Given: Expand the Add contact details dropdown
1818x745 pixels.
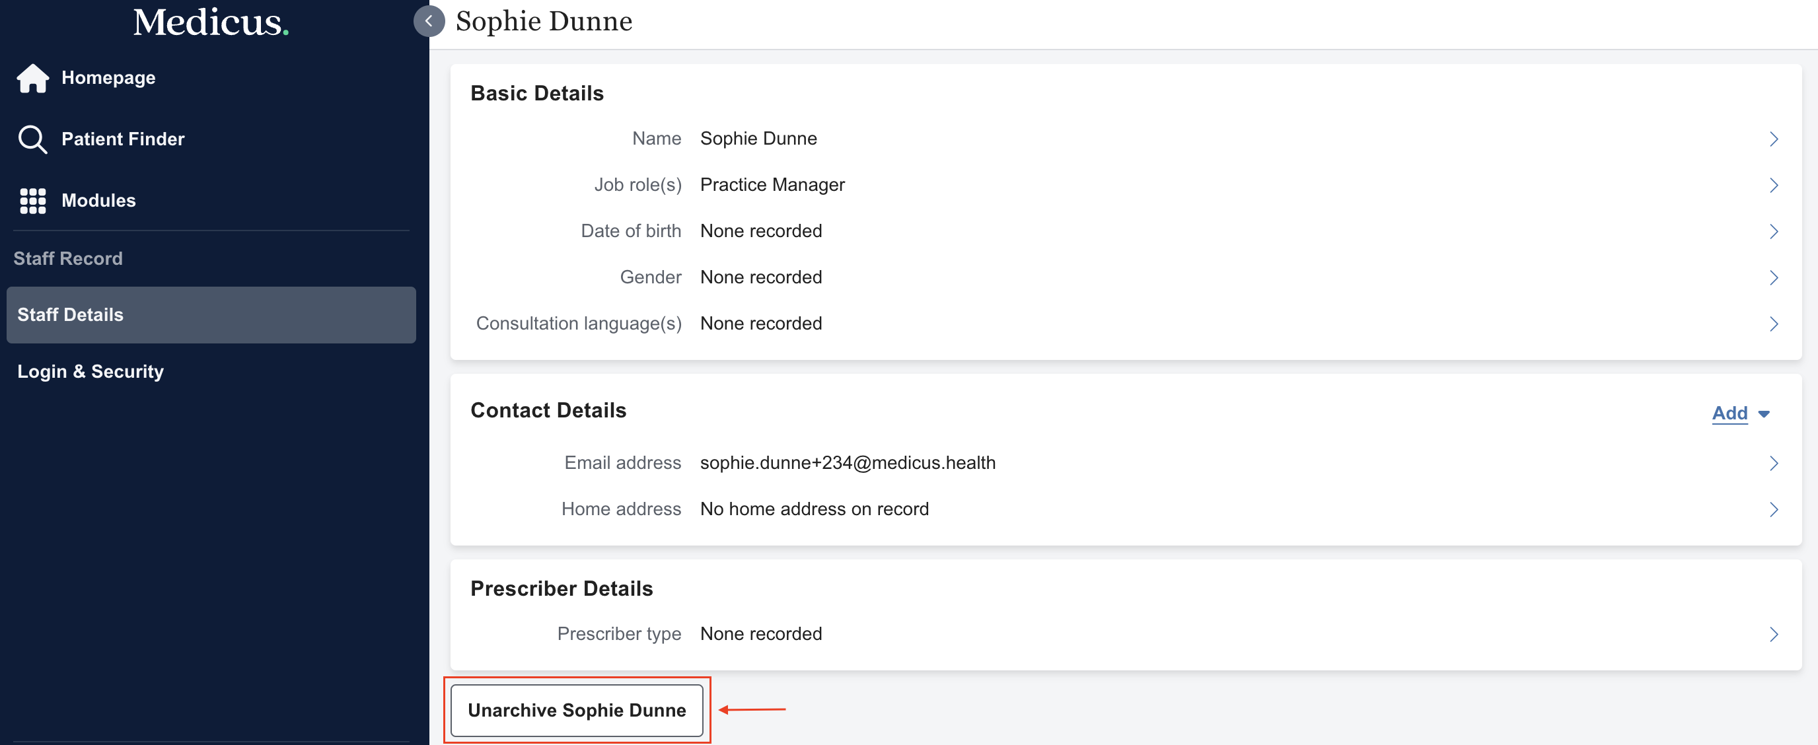Looking at the screenshot, I should click(1739, 413).
